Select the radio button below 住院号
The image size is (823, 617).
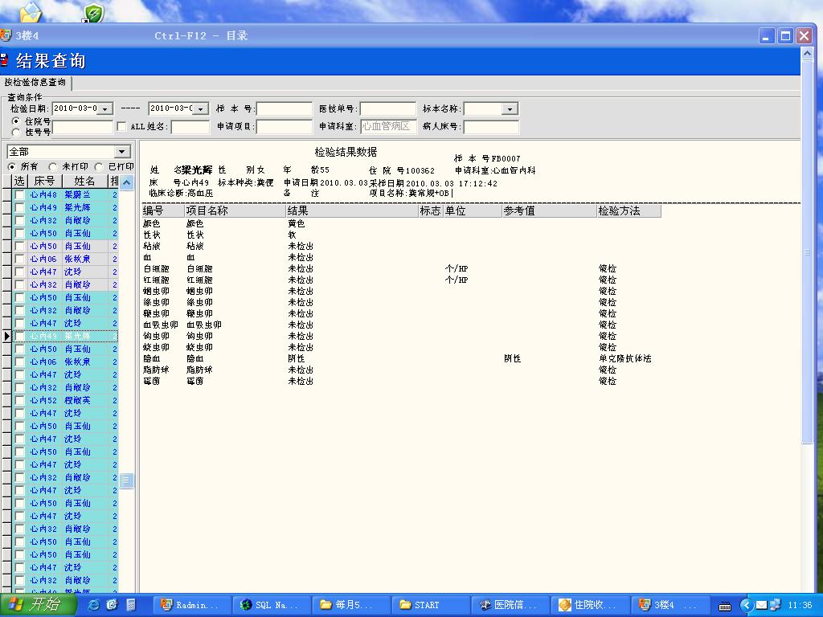pyautogui.click(x=15, y=133)
